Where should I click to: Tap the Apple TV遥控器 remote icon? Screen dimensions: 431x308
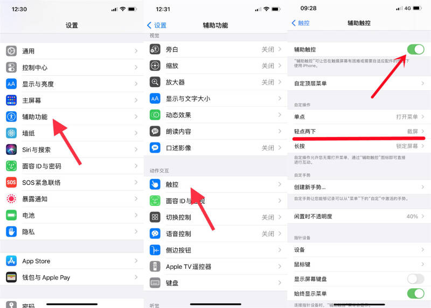(155, 267)
